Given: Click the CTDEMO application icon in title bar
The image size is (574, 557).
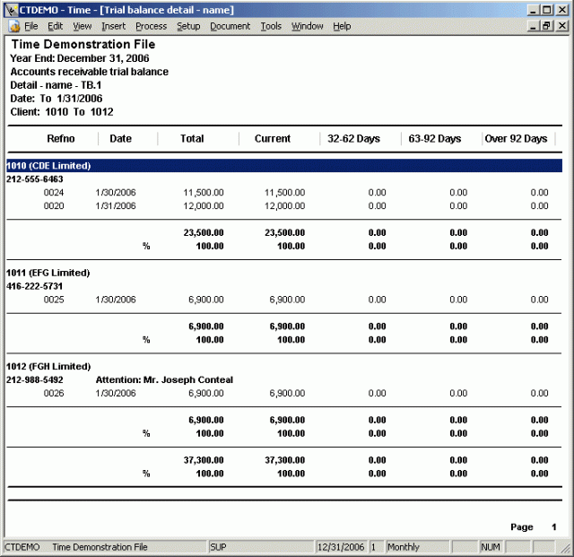Looking at the screenshot, I should [10, 10].
